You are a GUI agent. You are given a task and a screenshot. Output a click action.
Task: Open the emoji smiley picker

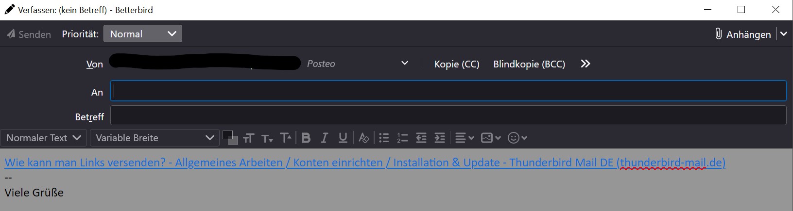click(x=517, y=138)
